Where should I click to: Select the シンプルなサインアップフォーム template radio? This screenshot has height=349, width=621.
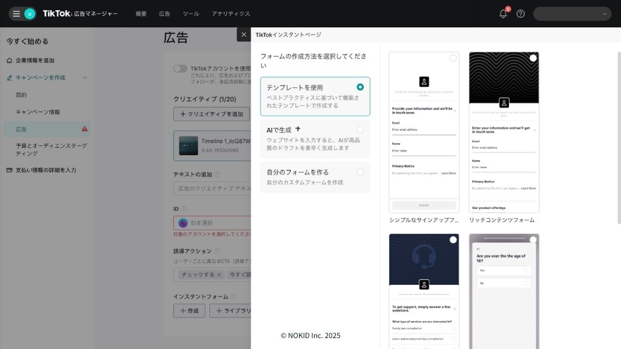click(453, 58)
